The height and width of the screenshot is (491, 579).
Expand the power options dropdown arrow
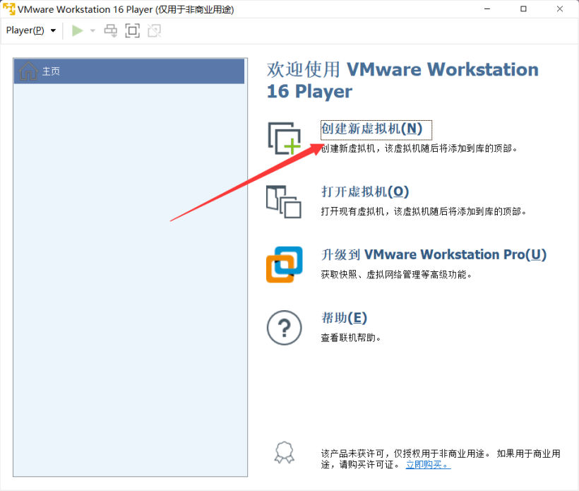[x=92, y=31]
